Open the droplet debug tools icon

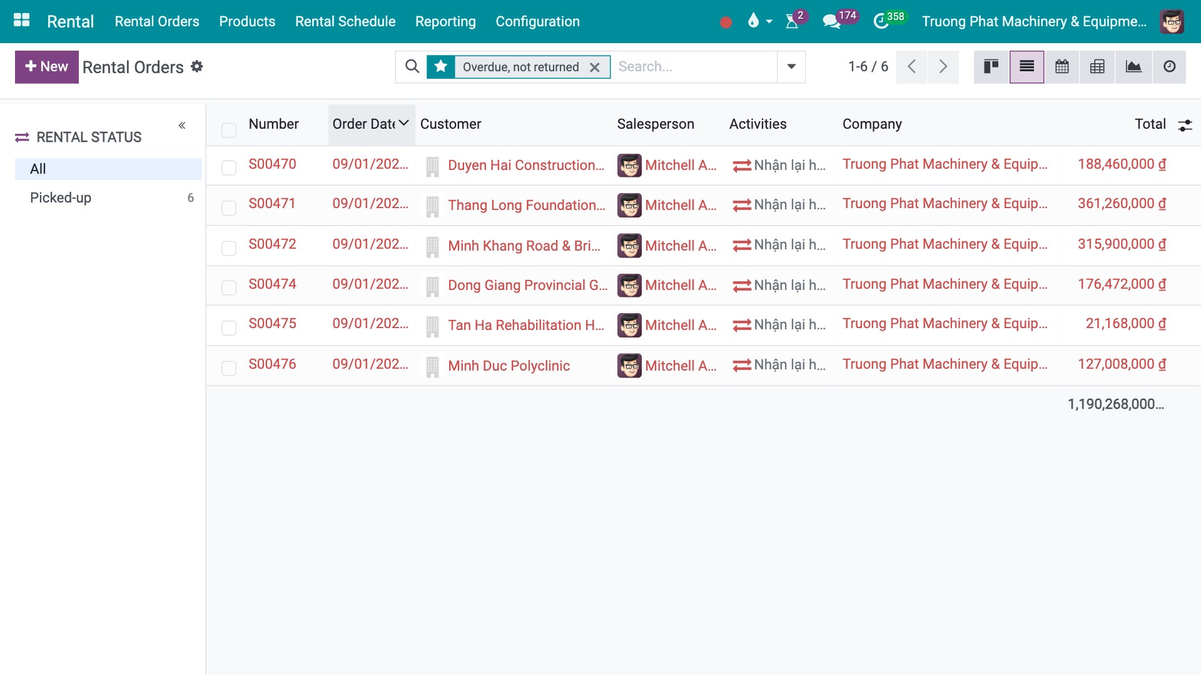[x=754, y=21]
